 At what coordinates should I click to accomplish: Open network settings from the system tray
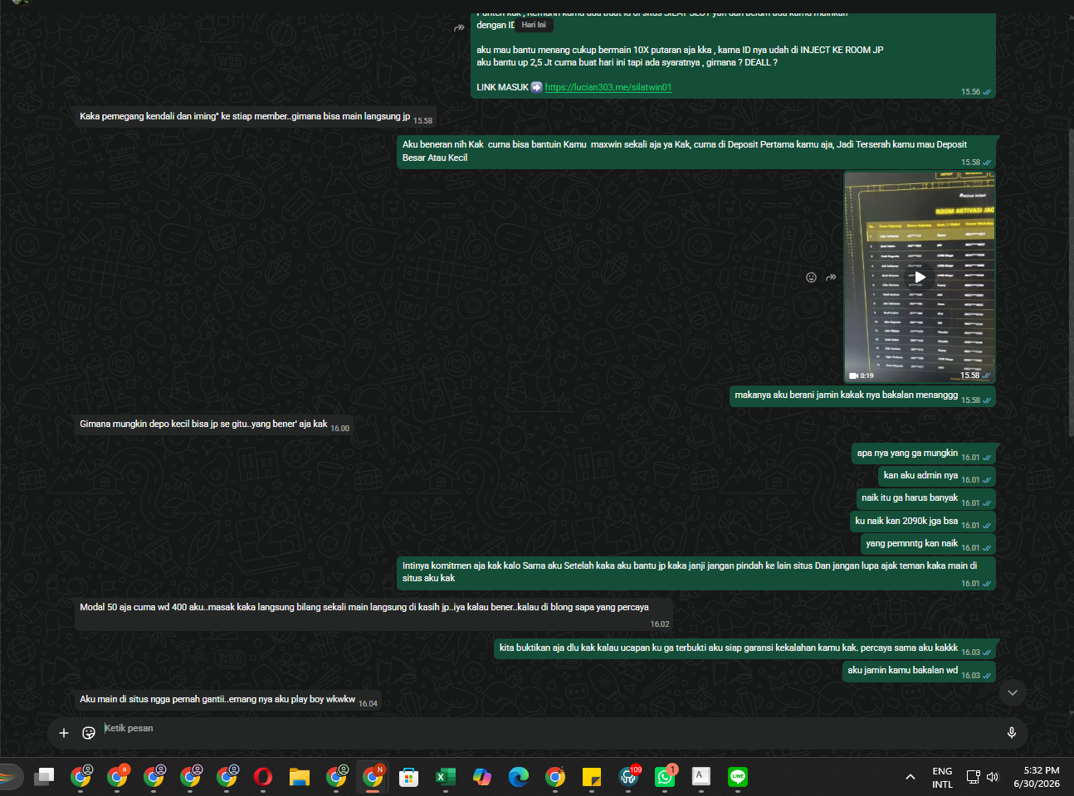[x=974, y=777]
